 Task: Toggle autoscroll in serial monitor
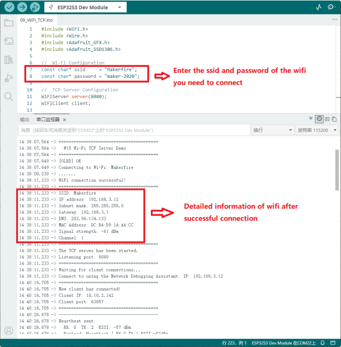pyautogui.click(x=311, y=118)
